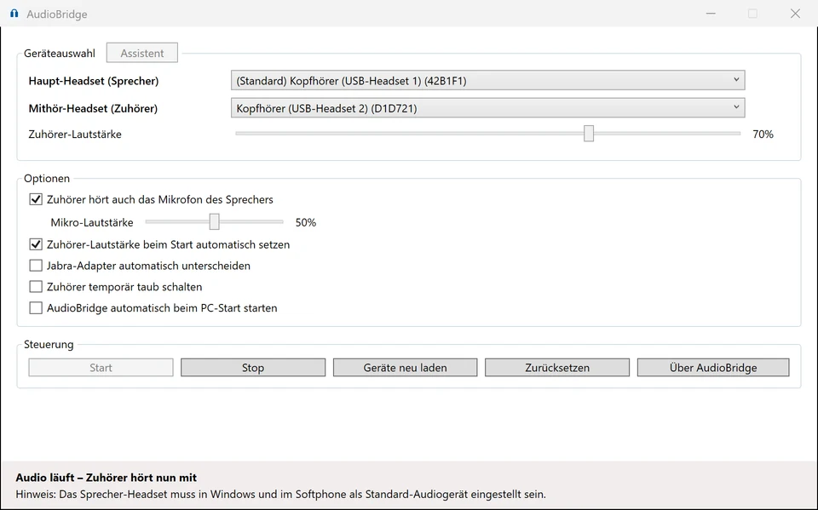Uncheck Zuhörer hört auch das Mikrofon

pyautogui.click(x=36, y=199)
